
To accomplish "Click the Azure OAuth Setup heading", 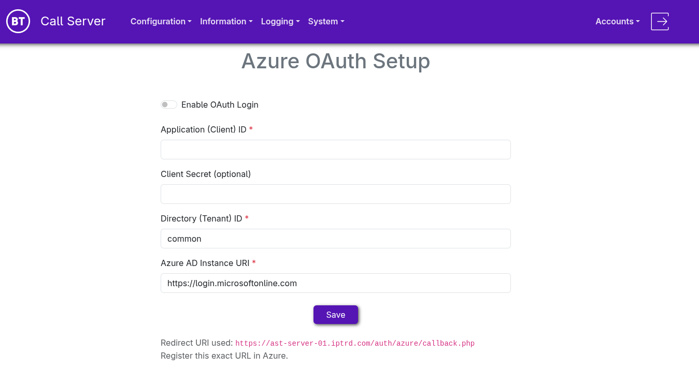I will pyautogui.click(x=336, y=61).
